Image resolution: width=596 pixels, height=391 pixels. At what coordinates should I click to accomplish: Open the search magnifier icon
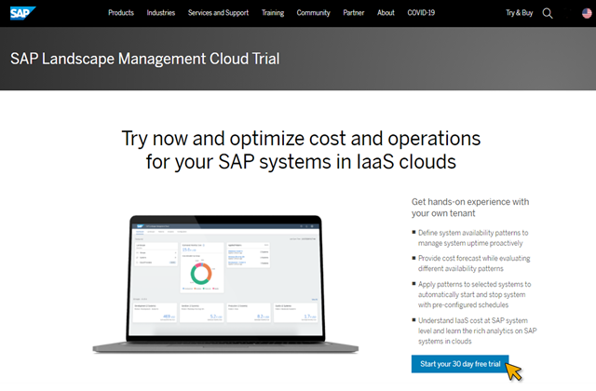click(548, 13)
